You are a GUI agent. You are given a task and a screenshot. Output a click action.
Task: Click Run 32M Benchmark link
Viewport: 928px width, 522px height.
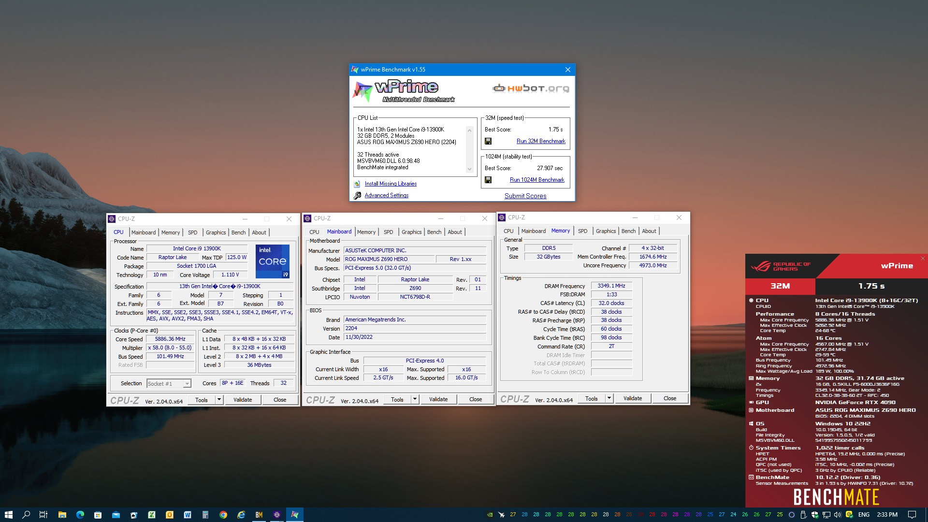pos(541,141)
